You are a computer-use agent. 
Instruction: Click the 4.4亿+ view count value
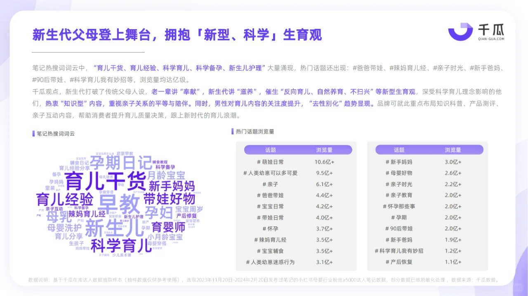click(x=324, y=195)
